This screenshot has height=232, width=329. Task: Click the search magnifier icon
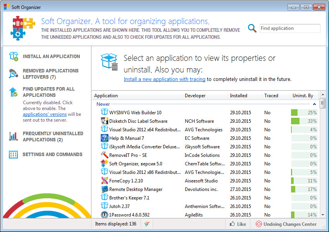coord(252,28)
